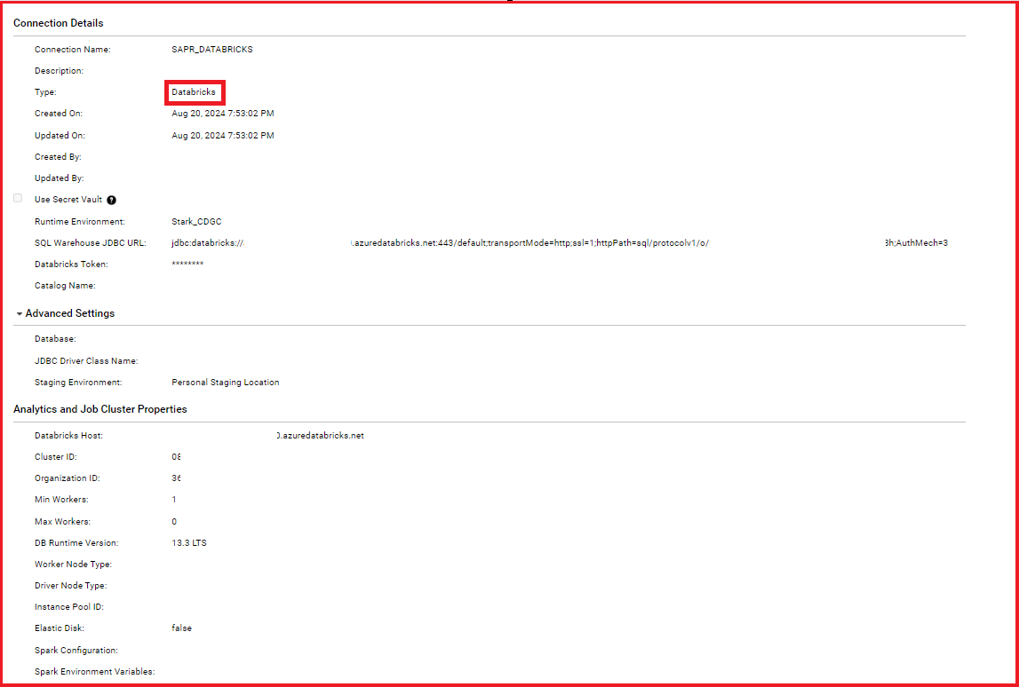Click the Database label under Advanced Settings
The height and width of the screenshot is (687, 1019).
(55, 339)
